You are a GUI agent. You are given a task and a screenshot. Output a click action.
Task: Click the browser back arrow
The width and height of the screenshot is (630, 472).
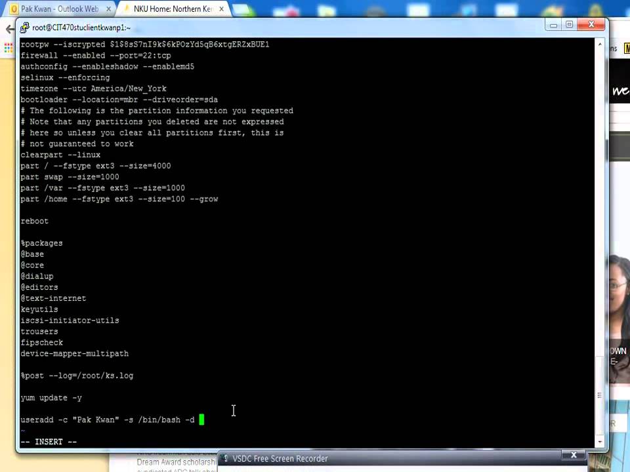click(10, 29)
